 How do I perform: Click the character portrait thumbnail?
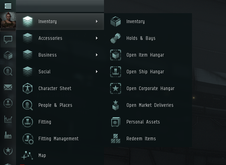(8, 20)
